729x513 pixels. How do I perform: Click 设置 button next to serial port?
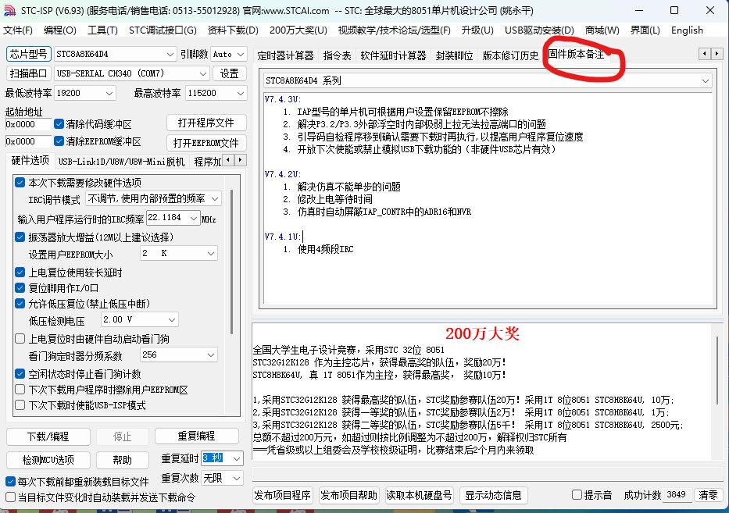229,73
